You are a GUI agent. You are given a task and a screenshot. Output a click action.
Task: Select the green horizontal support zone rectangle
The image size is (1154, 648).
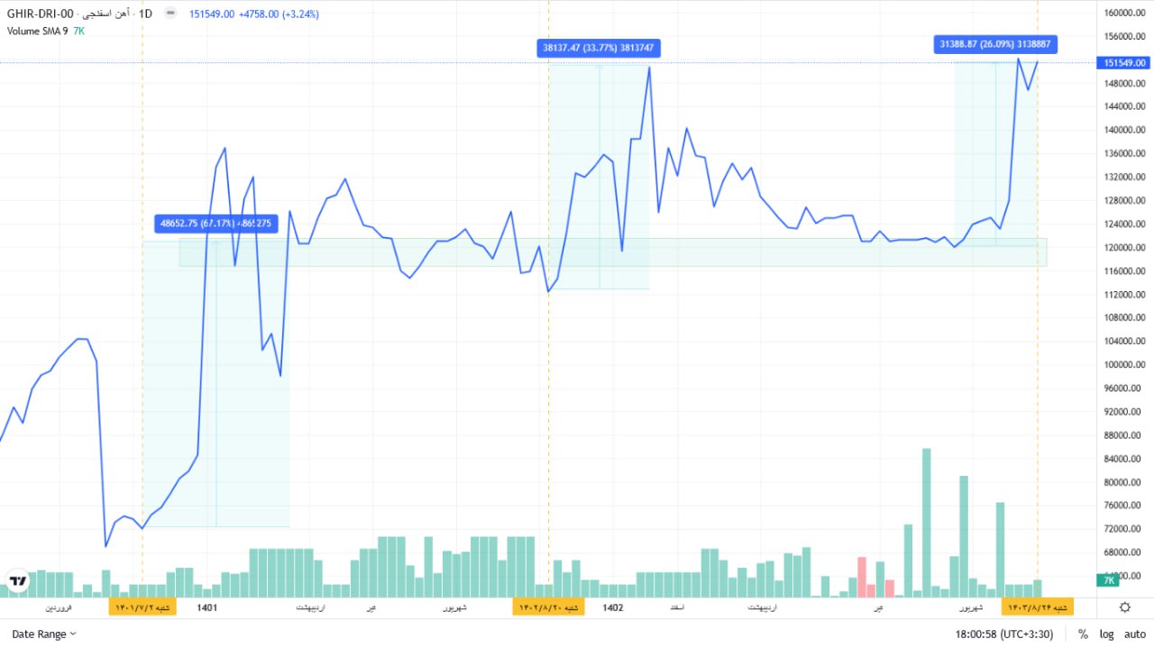(613, 252)
